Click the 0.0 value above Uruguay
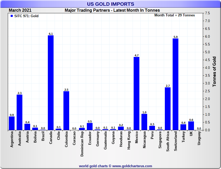Viewport: 221px width, 169px height. pos(199,128)
